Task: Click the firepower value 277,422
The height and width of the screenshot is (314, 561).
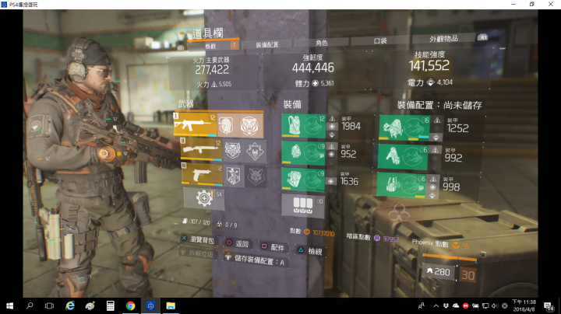Action: point(212,70)
